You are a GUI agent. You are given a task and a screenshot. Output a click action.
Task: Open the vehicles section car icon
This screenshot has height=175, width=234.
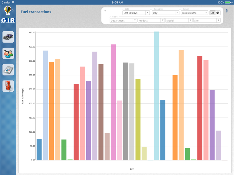(8, 37)
